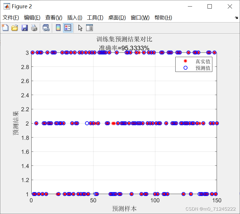Click the title 训练集预测结果对比
This screenshot has width=240, height=214.
pyautogui.click(x=124, y=39)
